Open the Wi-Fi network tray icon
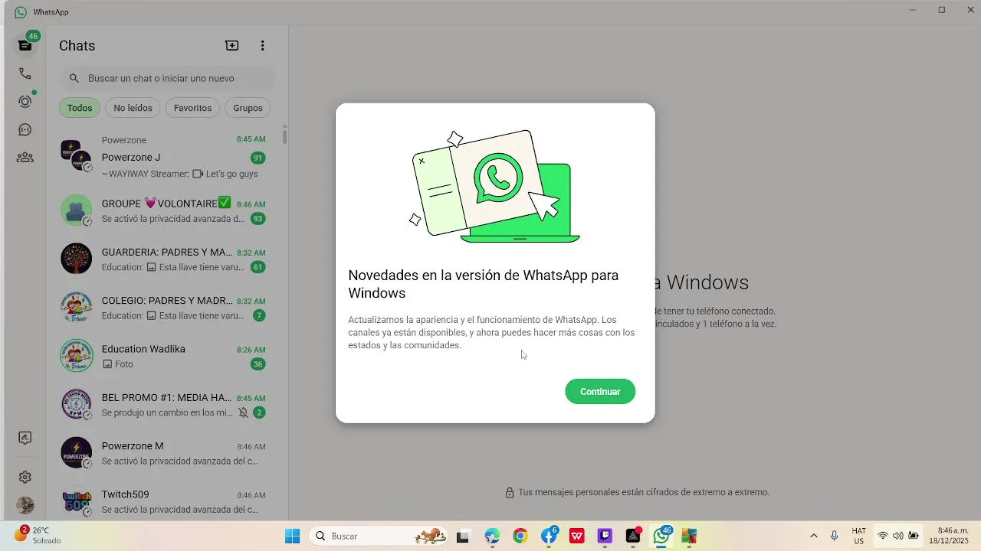This screenshot has width=981, height=551. click(x=883, y=536)
